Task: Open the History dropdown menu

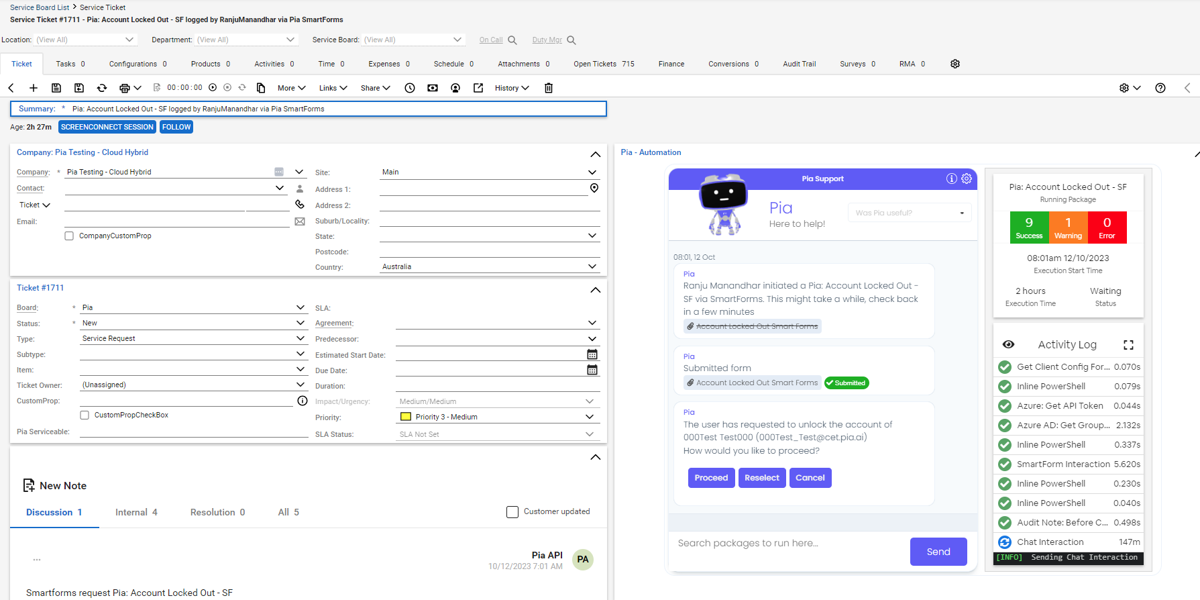Action: click(512, 88)
